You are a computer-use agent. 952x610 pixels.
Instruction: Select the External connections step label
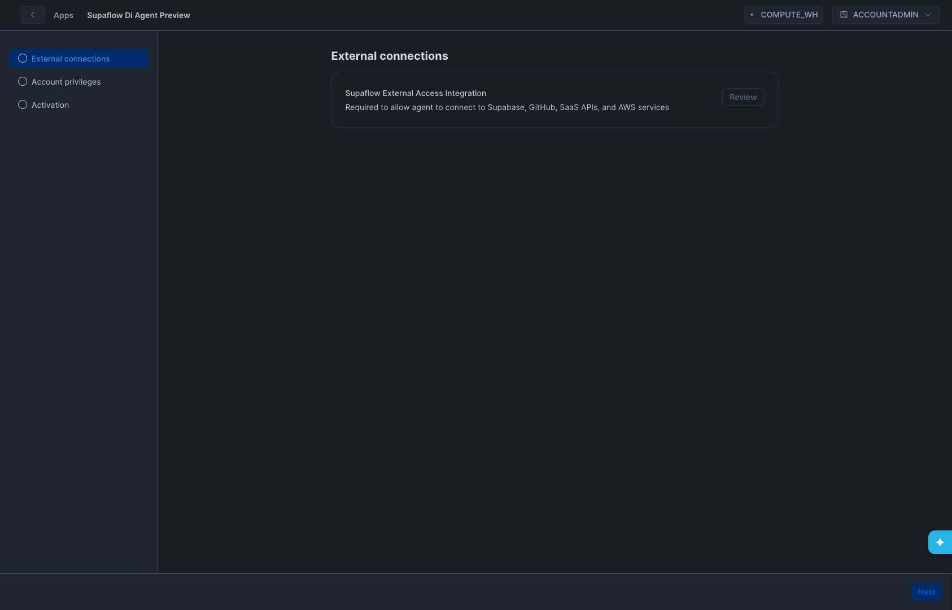[71, 59]
